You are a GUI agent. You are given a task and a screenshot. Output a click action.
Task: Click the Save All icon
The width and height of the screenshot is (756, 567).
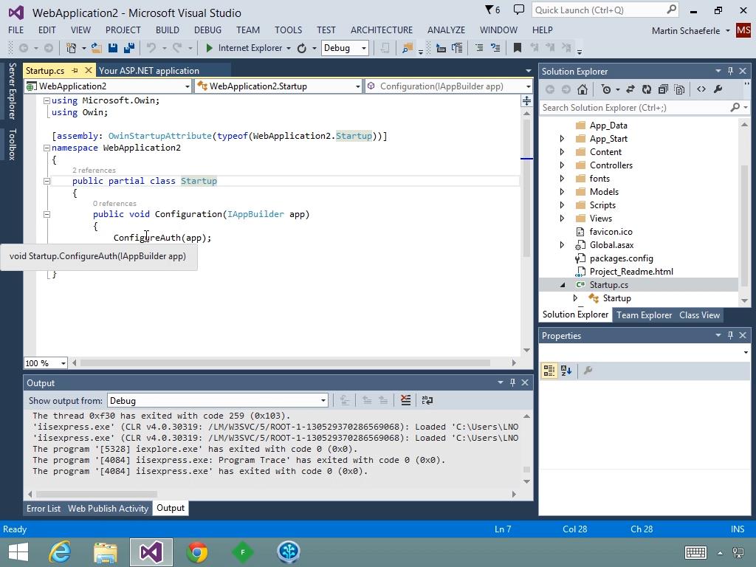click(x=128, y=48)
